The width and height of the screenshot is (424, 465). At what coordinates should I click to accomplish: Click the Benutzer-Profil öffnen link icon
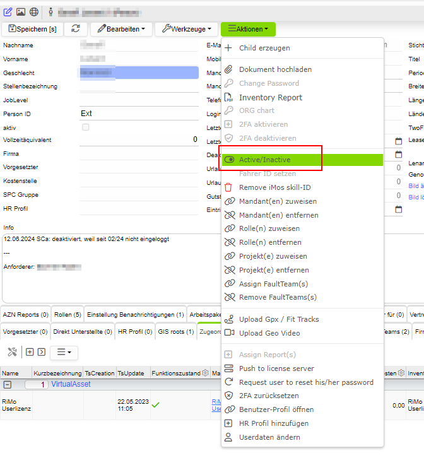(x=230, y=409)
